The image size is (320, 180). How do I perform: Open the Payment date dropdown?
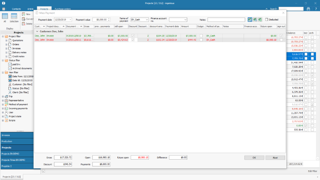click(x=70, y=20)
